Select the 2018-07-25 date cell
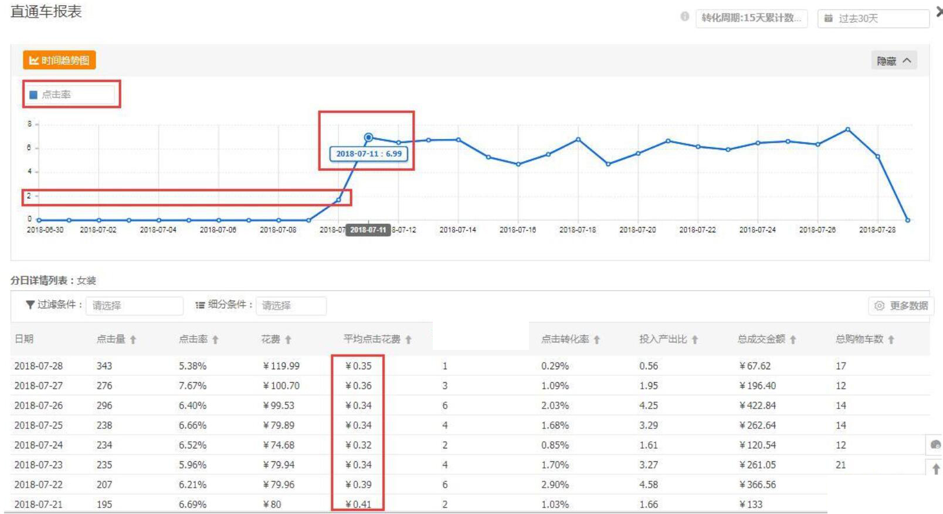The width and height of the screenshot is (943, 514). tap(39, 426)
